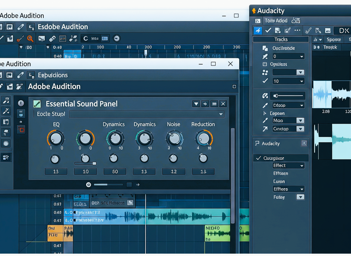Select the green NDEO clip in timeline

pyautogui.click(x=217, y=233)
